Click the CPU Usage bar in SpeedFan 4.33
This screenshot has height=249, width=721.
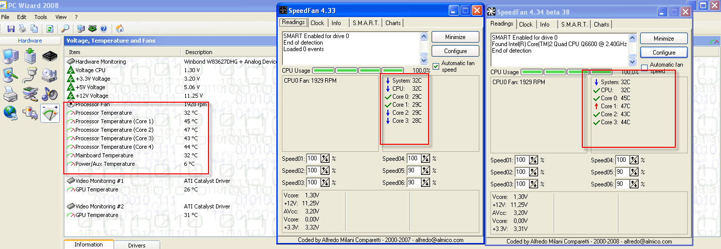click(358, 71)
